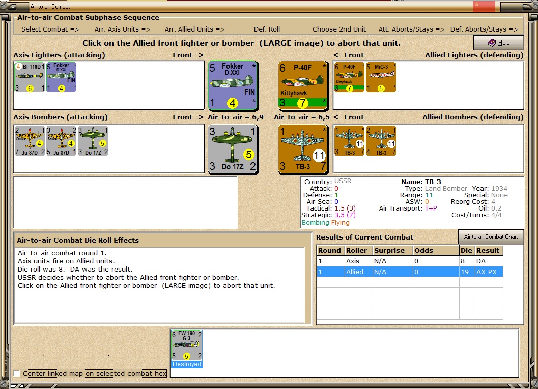The height and width of the screenshot is (389, 538).
Task: Select the small Fokker D.XXI fighter counter
Action: tap(61, 77)
